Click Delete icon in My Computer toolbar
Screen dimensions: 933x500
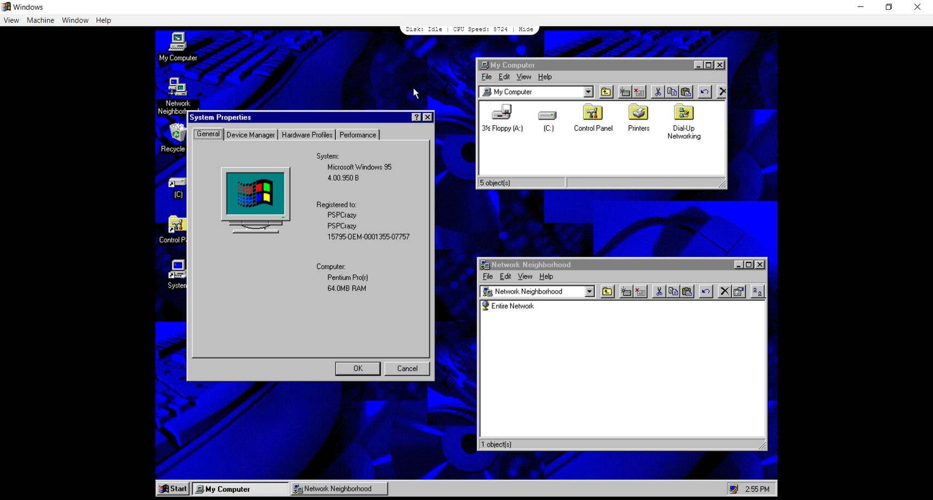pos(721,92)
